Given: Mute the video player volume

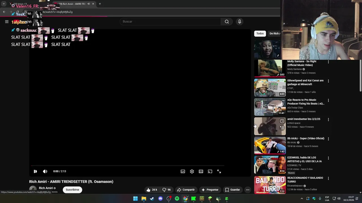Looking at the screenshot, I should point(45,171).
